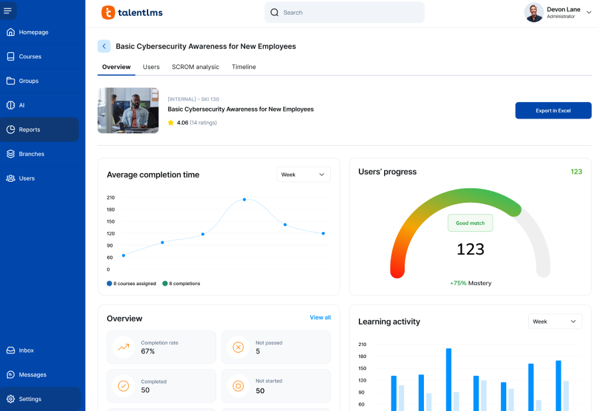Select Branches in the sidebar

point(40,154)
